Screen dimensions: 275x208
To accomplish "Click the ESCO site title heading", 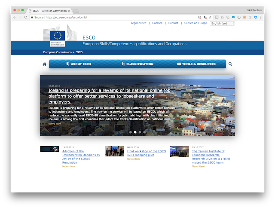I will coord(89,37).
